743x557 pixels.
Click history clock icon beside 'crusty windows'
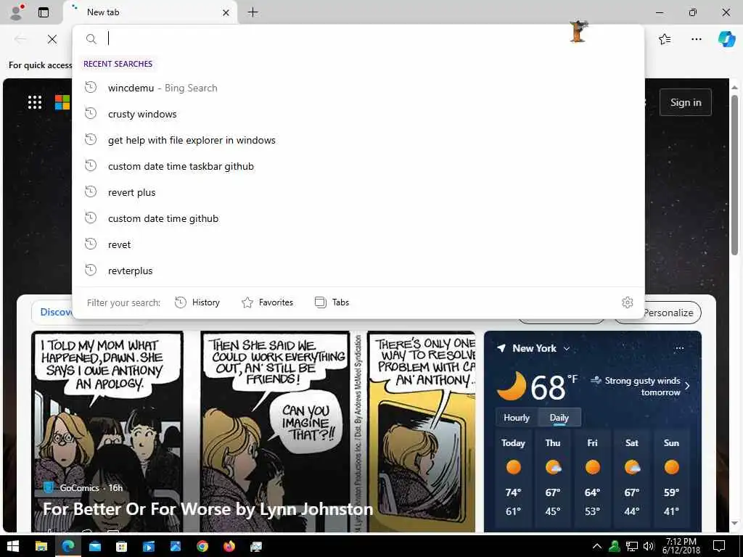coord(91,113)
